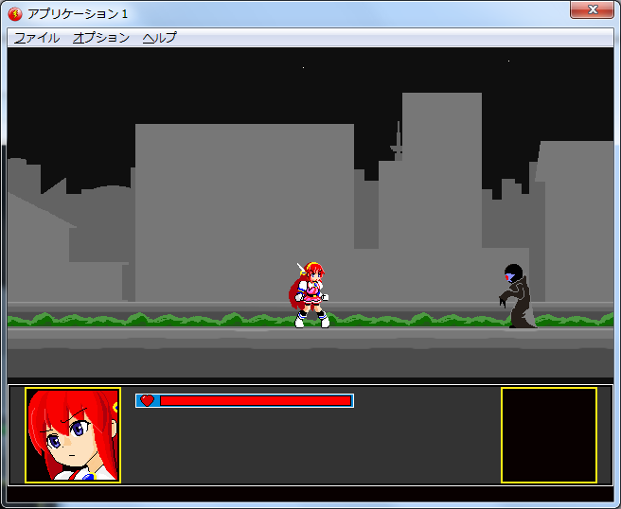Image resolution: width=621 pixels, height=509 pixels.
Task: Close the アプリケーション1 window
Action: pyautogui.click(x=592, y=9)
